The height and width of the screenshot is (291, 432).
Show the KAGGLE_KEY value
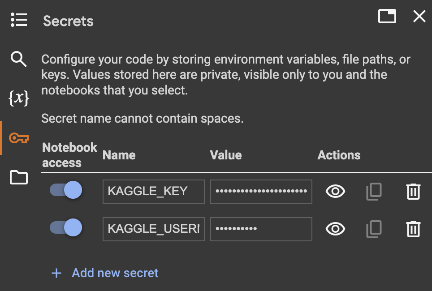[335, 191]
